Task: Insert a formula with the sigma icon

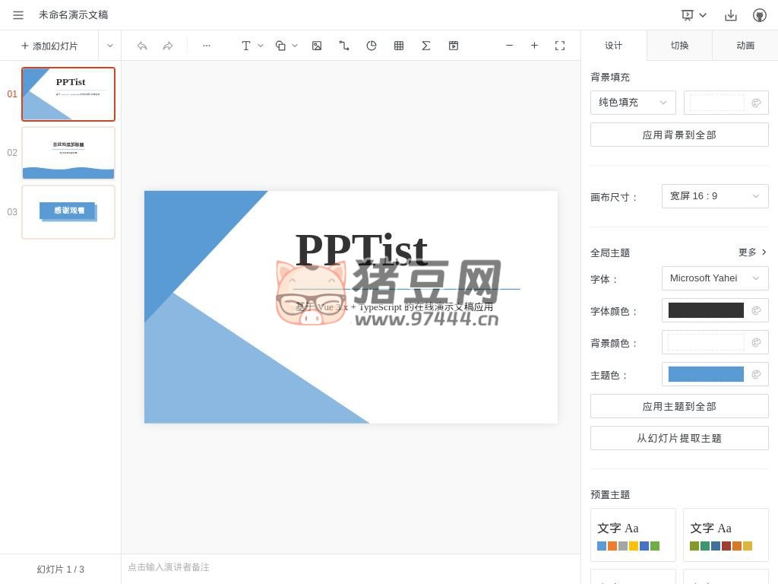Action: [x=426, y=46]
